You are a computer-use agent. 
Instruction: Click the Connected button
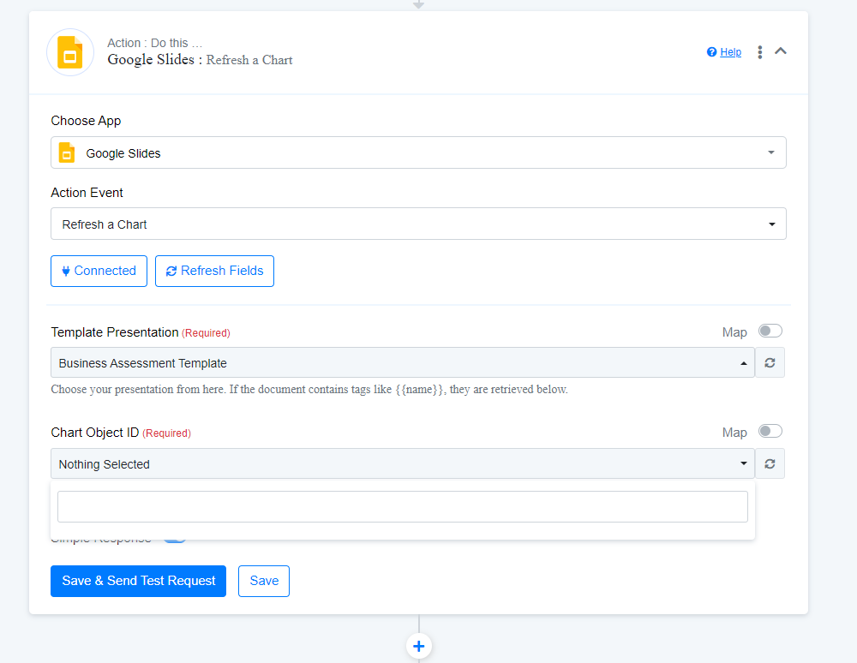click(x=99, y=271)
